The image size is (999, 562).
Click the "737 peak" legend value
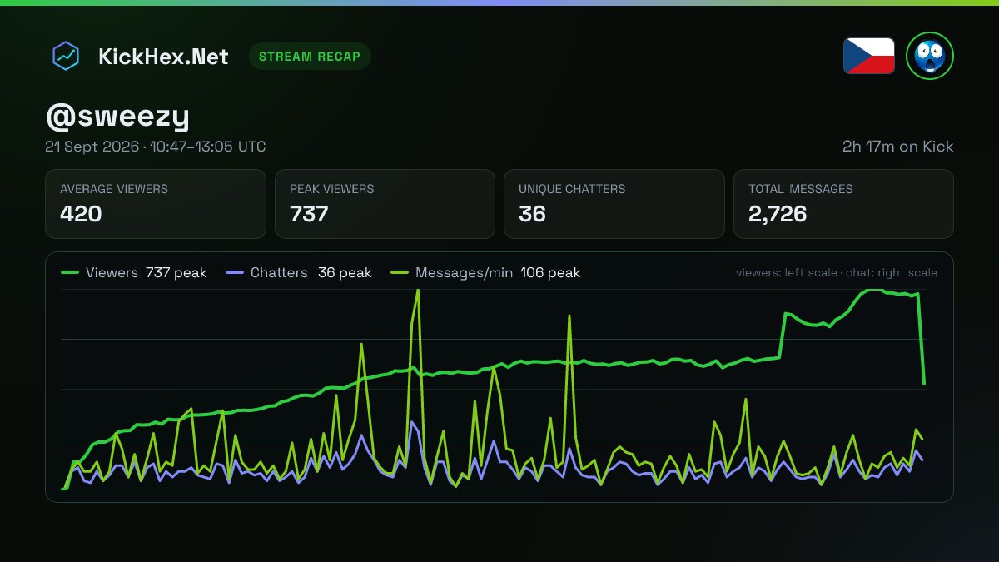(176, 272)
